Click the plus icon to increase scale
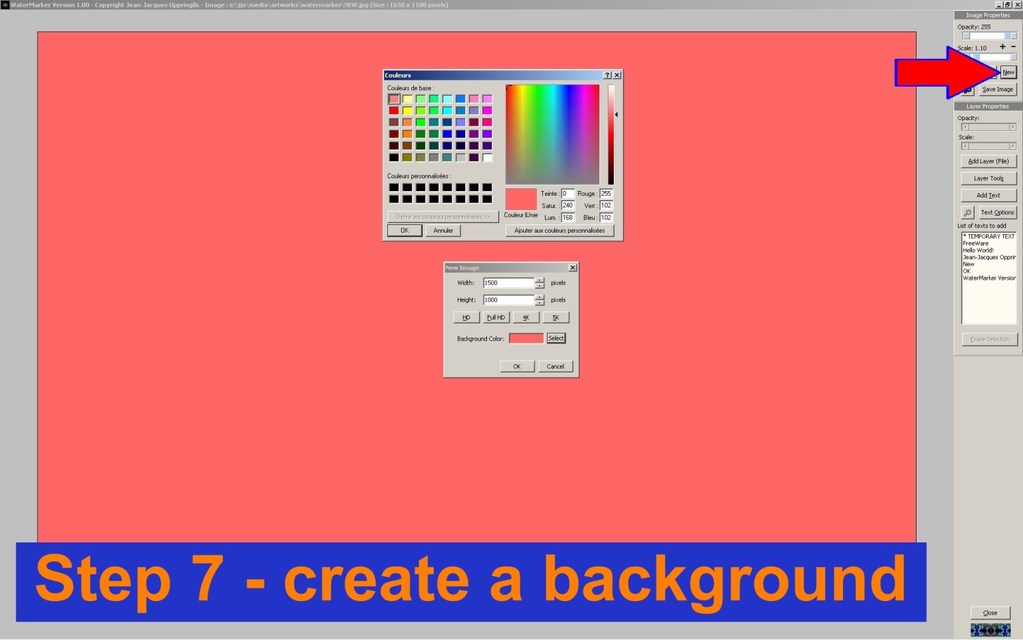 tap(1002, 47)
